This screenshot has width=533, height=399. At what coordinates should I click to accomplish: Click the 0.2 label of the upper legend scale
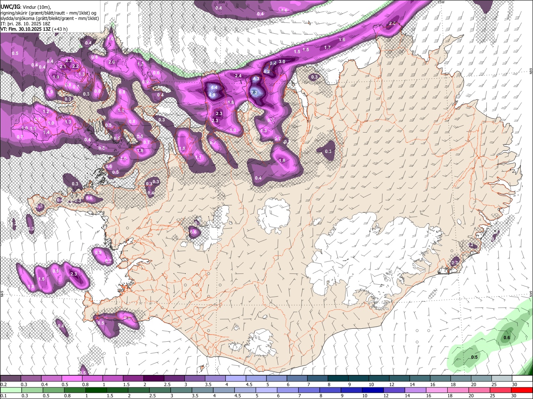[x=3, y=384]
